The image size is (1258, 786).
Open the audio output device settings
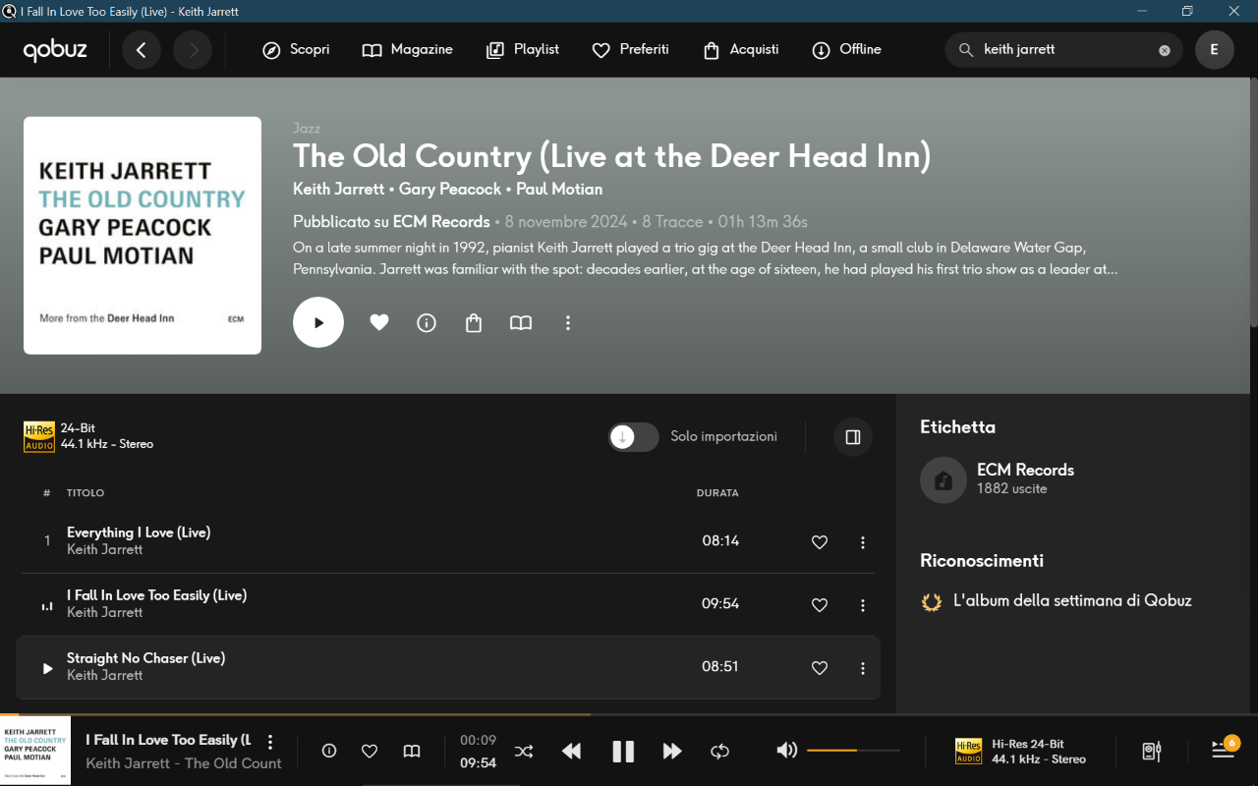(1152, 752)
